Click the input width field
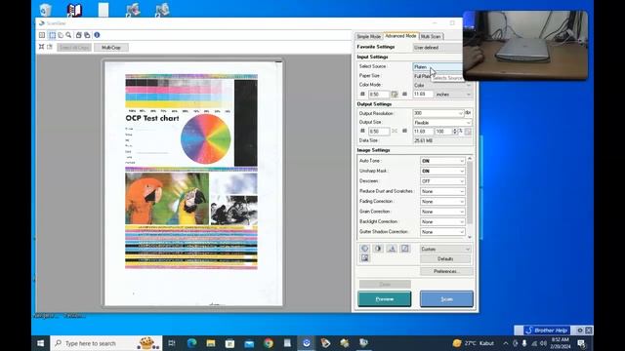The height and width of the screenshot is (351, 625). (x=378, y=95)
